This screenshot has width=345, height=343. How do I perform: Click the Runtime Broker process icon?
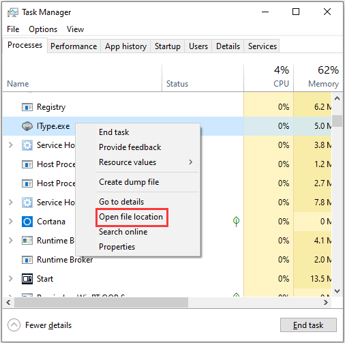click(x=27, y=260)
